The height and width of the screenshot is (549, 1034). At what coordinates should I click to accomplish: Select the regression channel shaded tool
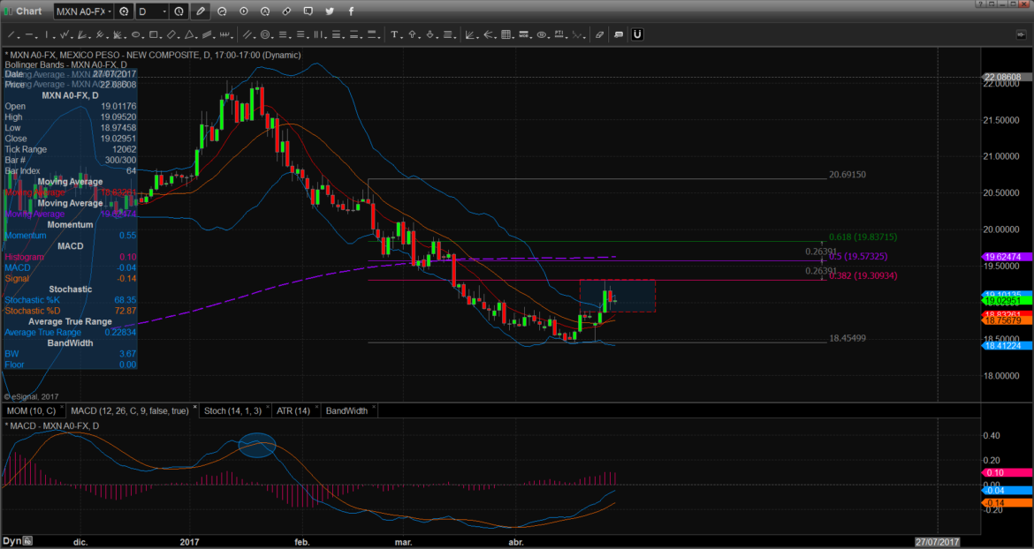209,35
